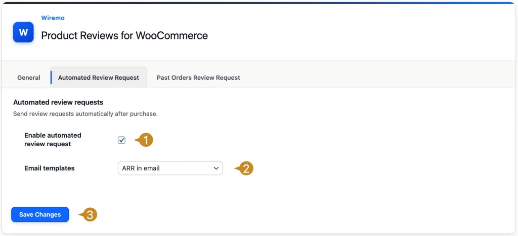Toggle the Enable automated review request checkbox
This screenshot has width=518, height=236.
point(121,140)
